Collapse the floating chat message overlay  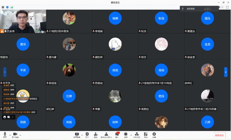[13, 117]
